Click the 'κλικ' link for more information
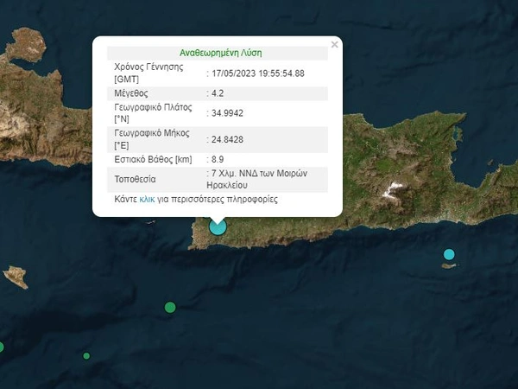Image resolution: width=518 pixels, height=389 pixels. tap(147, 200)
